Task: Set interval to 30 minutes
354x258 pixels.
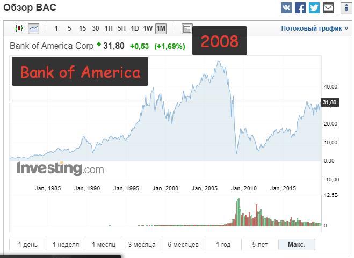Action: click(x=95, y=28)
